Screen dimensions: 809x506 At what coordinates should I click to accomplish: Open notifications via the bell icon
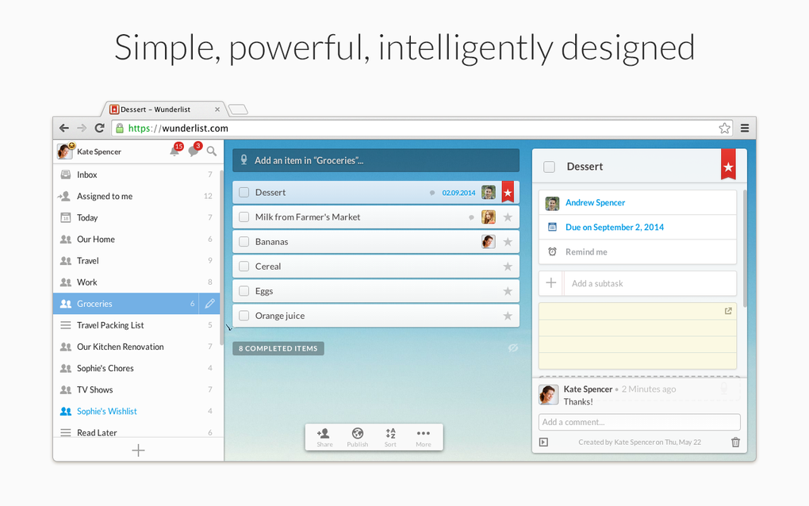coord(174,151)
